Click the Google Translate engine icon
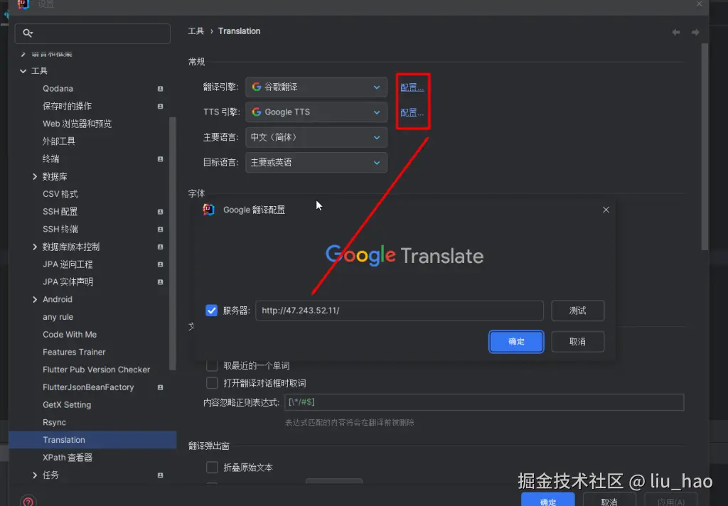 pos(256,87)
